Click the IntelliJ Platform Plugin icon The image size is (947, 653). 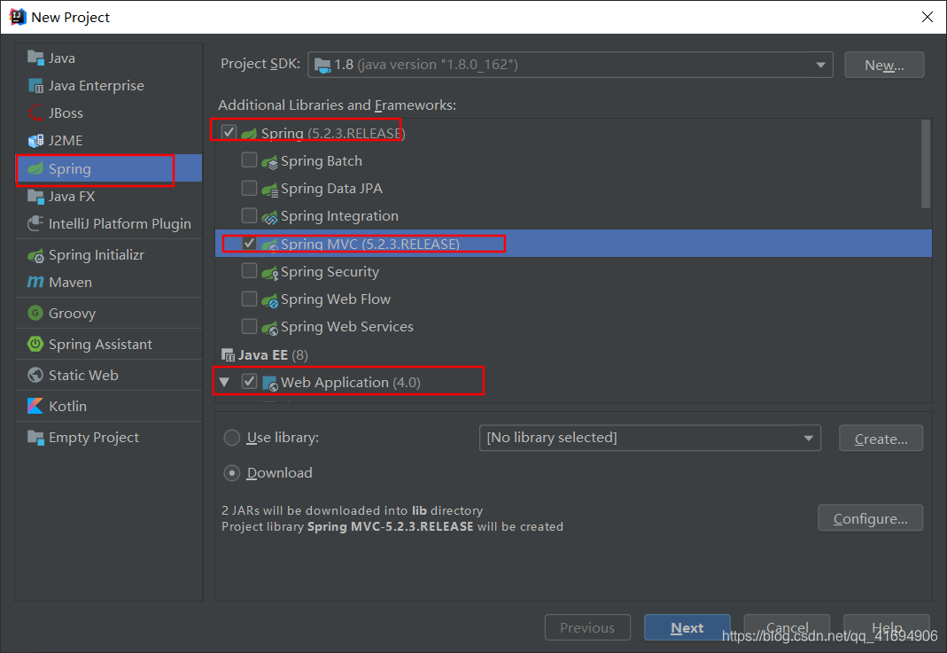click(x=35, y=223)
